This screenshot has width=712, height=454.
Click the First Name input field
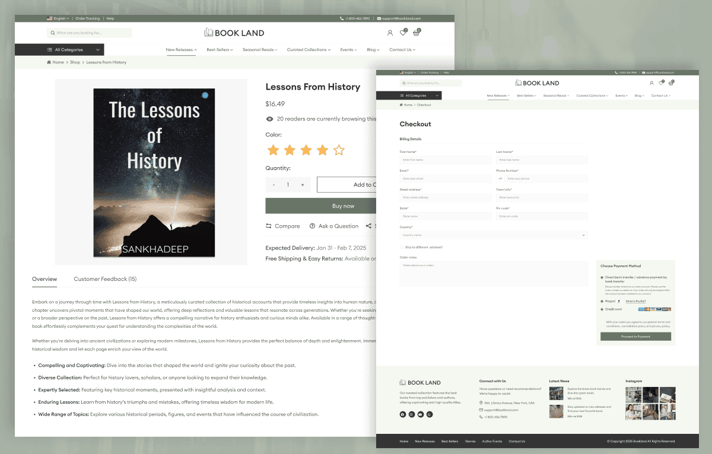click(x=446, y=159)
